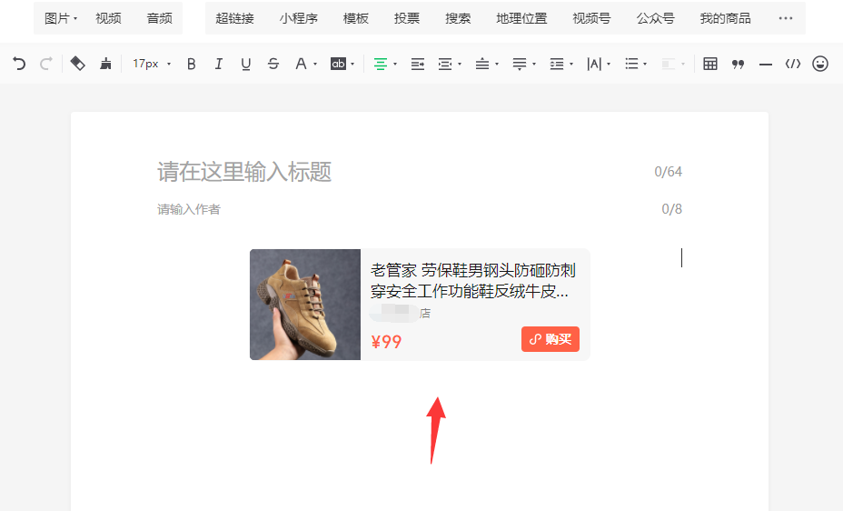Screen dimensions: 843x511
Task: Open the 图片 insert menu
Action: point(61,18)
